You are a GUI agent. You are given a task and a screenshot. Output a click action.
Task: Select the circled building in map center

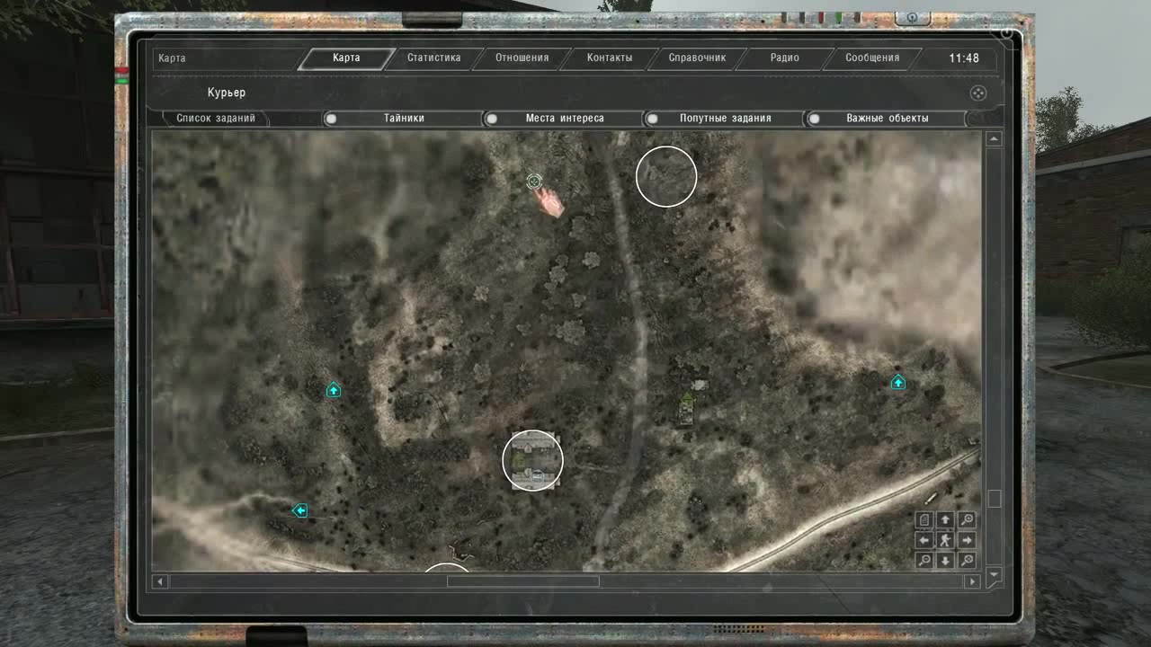click(532, 461)
